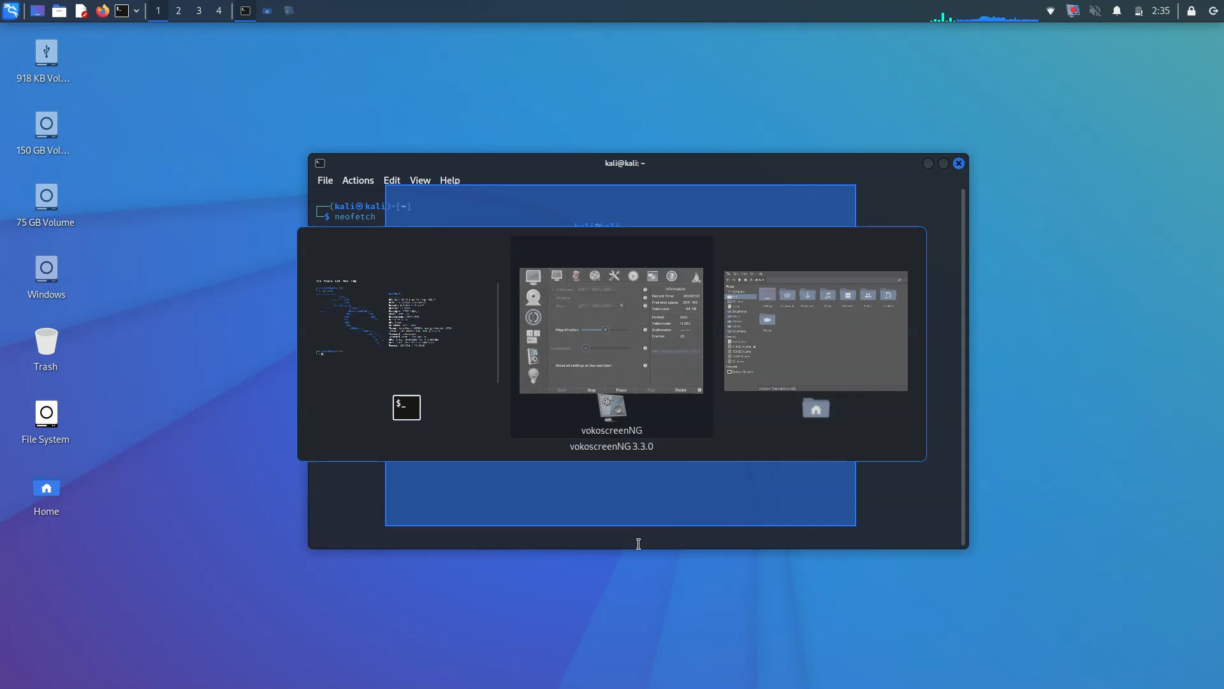Click the vokoscreenNG recording tray icon
Image resolution: width=1224 pixels, height=689 pixels.
click(x=1074, y=10)
